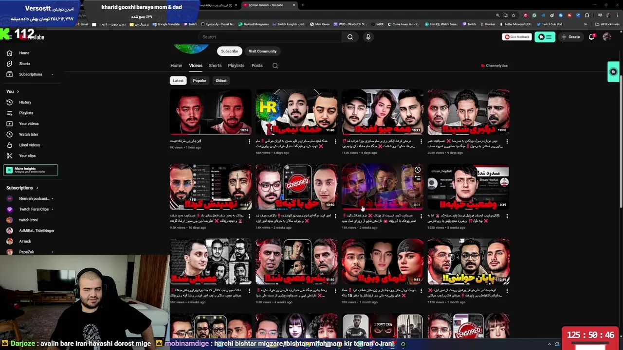The height and width of the screenshot is (350, 623).
Task: Open Niche Insights extension panel
Action: 30,170
